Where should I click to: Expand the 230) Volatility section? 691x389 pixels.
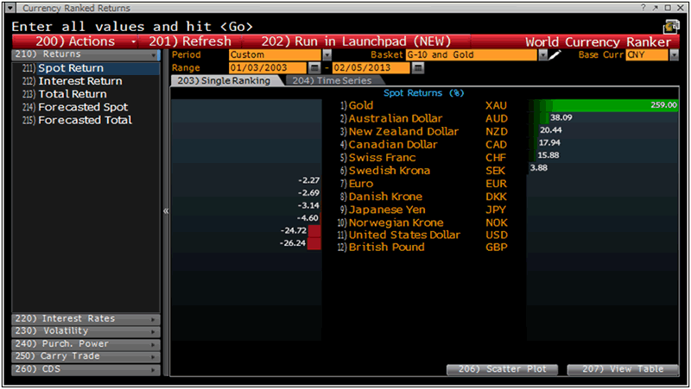[x=86, y=331]
